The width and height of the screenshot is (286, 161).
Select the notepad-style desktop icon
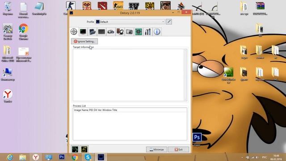tap(39, 8)
